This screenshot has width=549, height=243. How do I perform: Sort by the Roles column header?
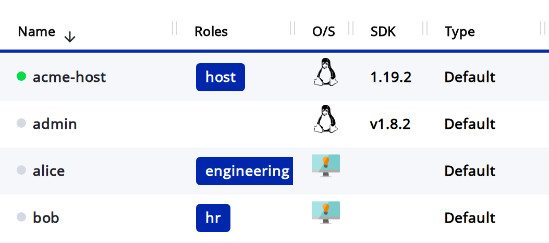(211, 31)
